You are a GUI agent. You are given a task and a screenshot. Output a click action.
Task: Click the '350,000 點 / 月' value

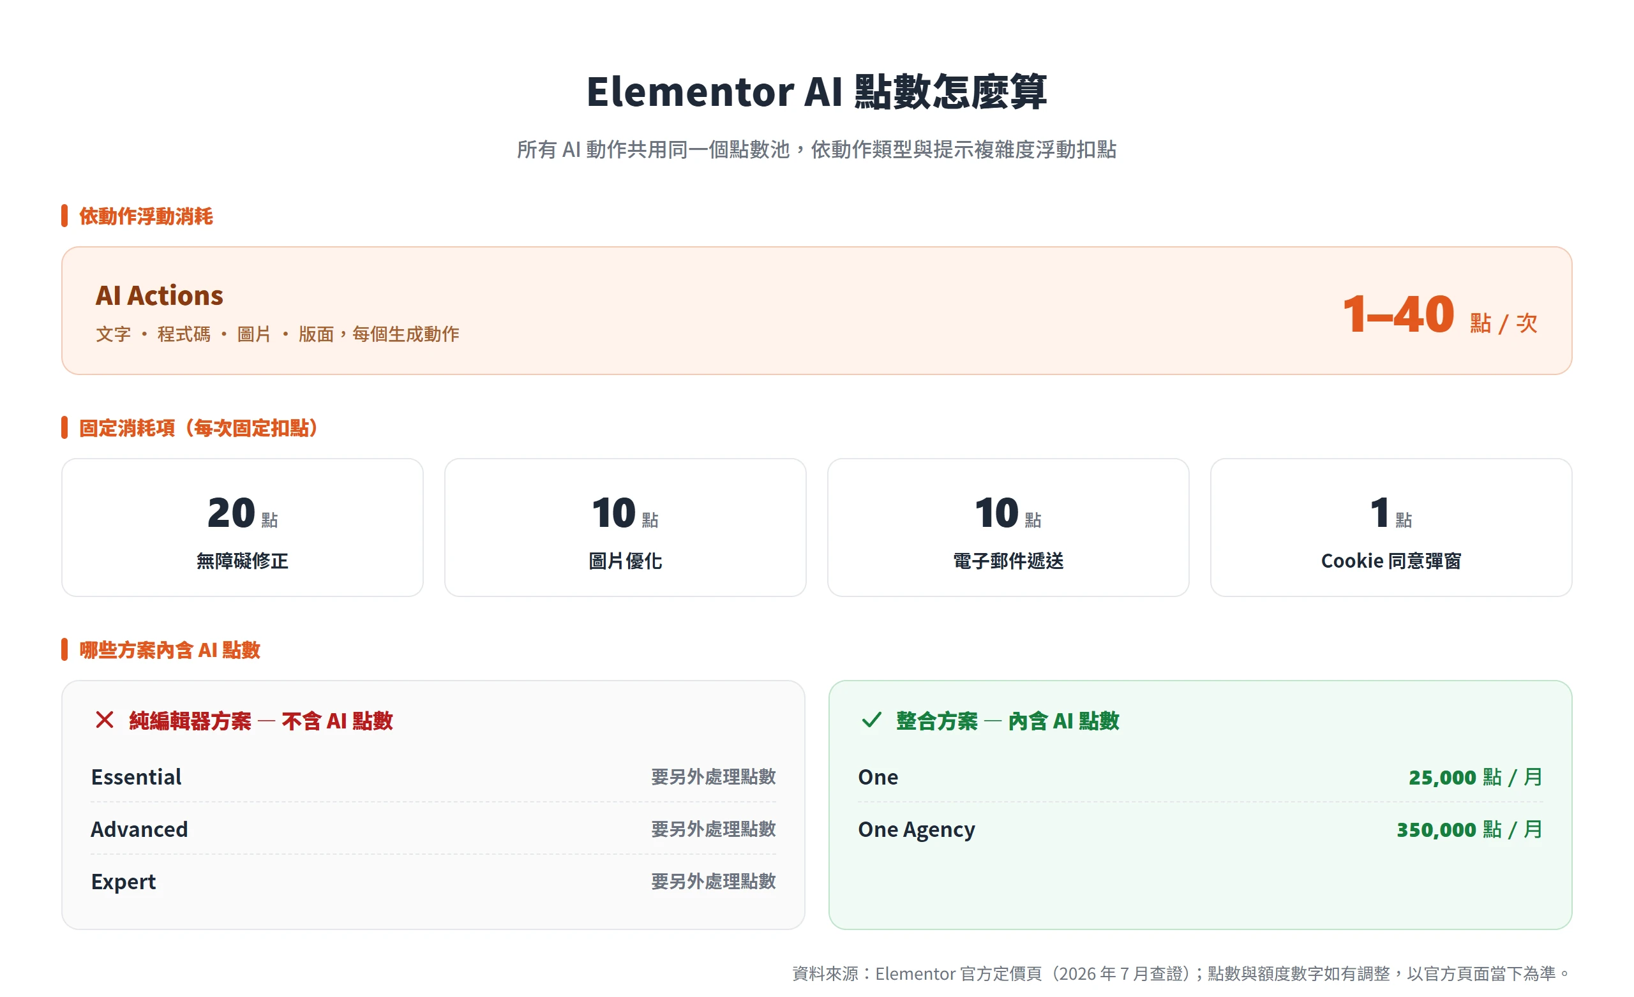pyautogui.click(x=1469, y=829)
